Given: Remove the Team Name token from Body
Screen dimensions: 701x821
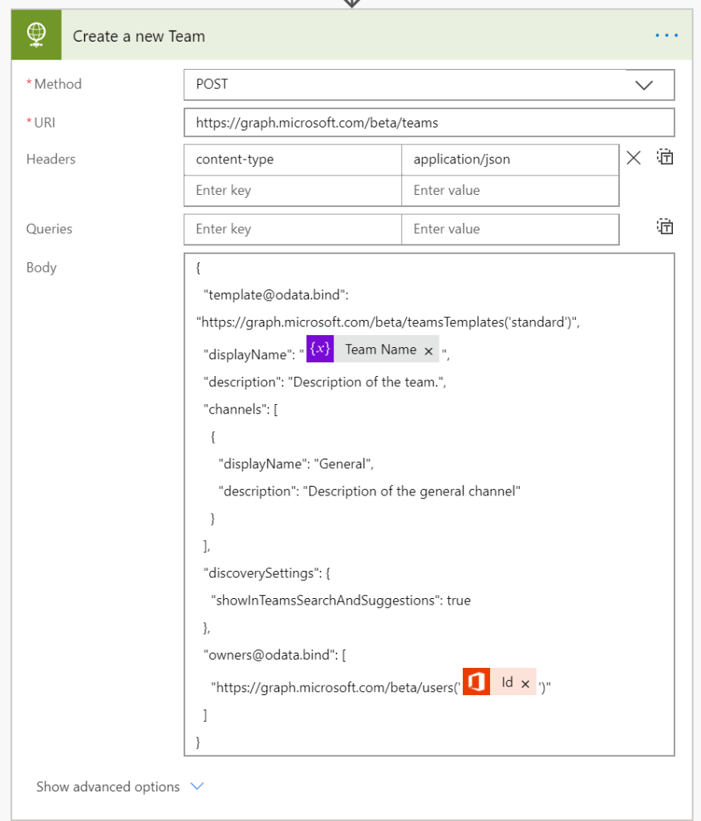Looking at the screenshot, I should 428,350.
